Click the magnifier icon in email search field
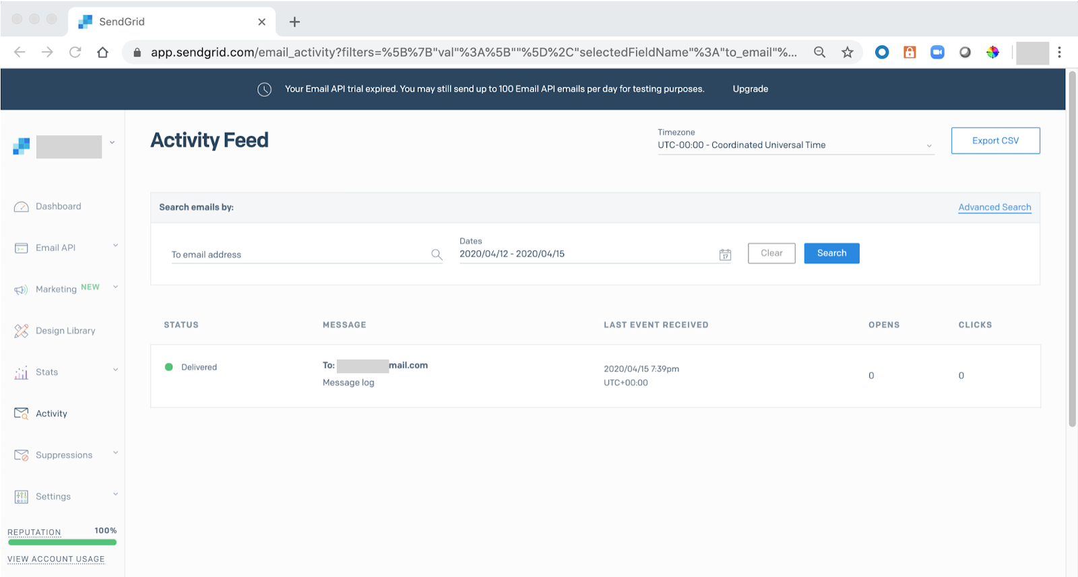The image size is (1078, 577). [437, 254]
